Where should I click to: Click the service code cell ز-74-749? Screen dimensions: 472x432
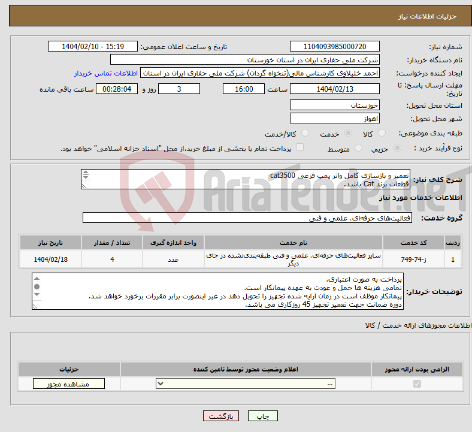413,259
